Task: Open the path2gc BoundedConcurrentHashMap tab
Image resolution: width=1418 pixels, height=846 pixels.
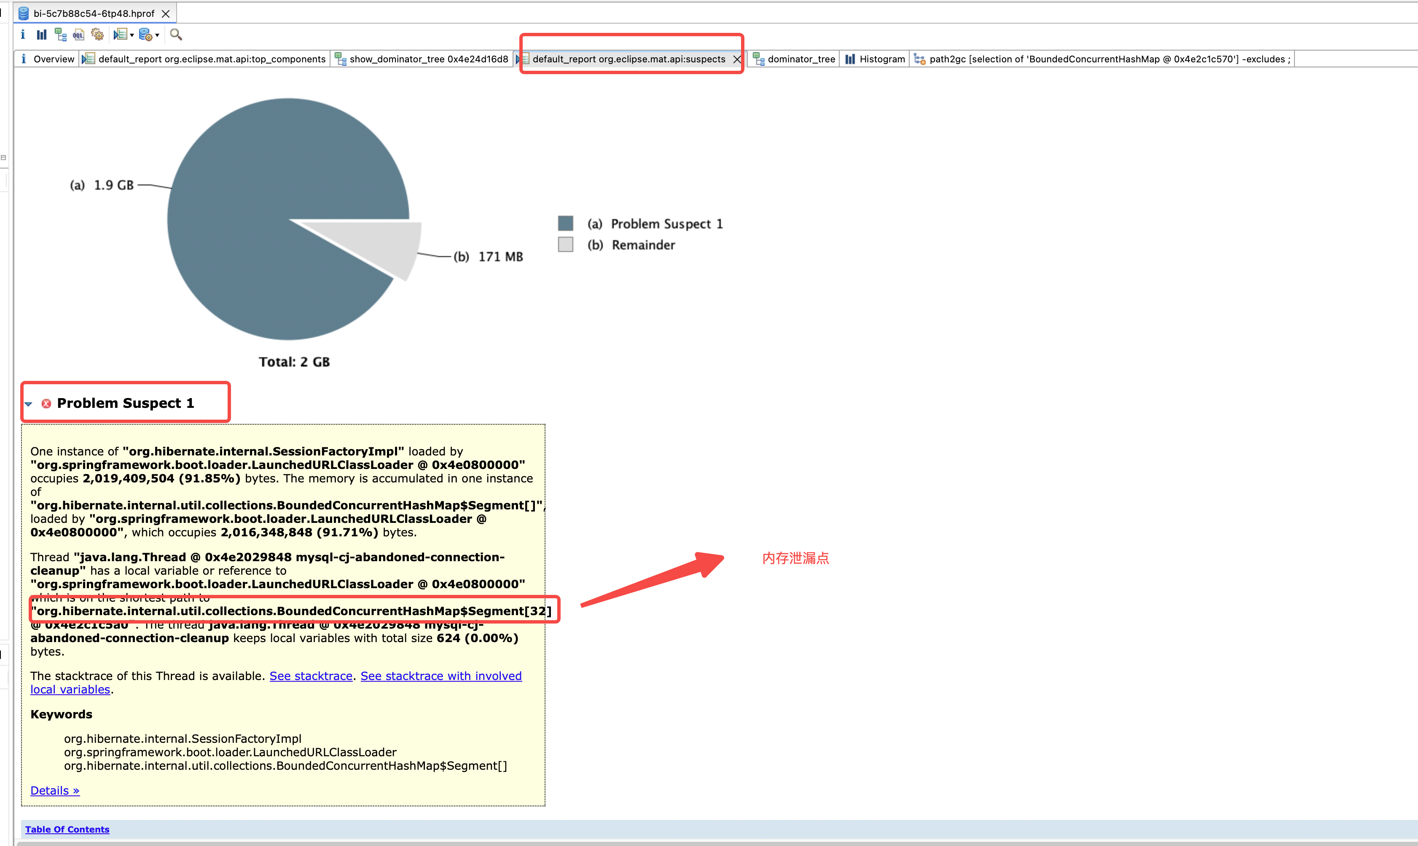Action: (x=1102, y=59)
